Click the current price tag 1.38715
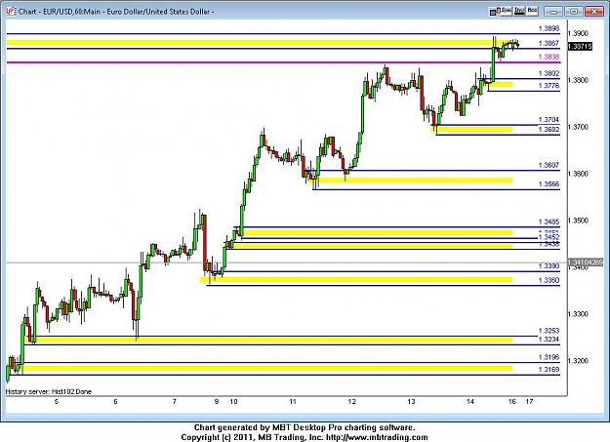 pyautogui.click(x=580, y=46)
